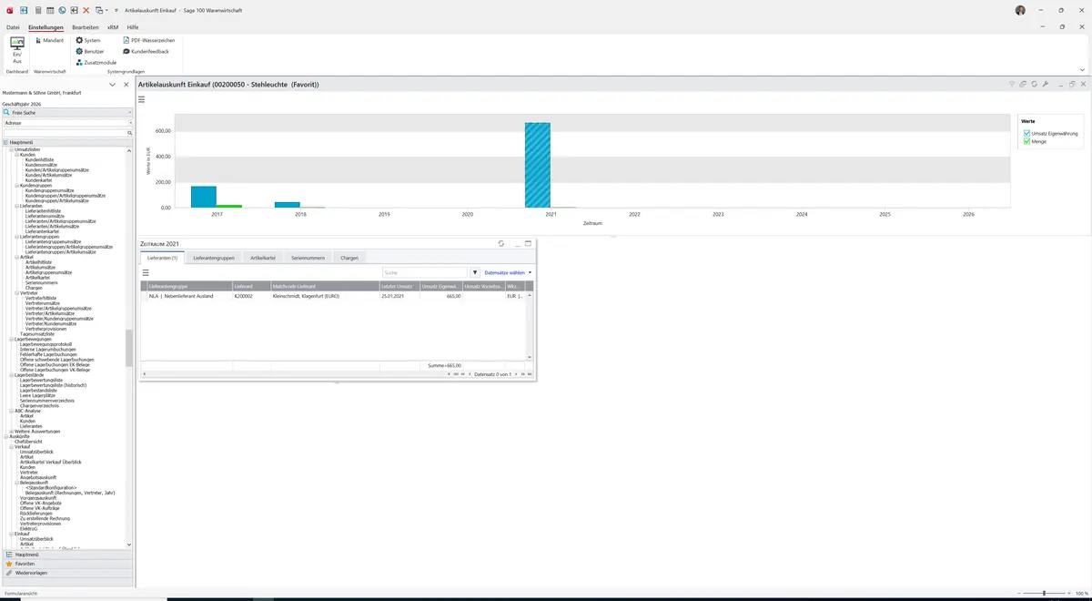Click the calendar icon in quick access toolbar
This screenshot has width=1092, height=601.
tap(49, 10)
